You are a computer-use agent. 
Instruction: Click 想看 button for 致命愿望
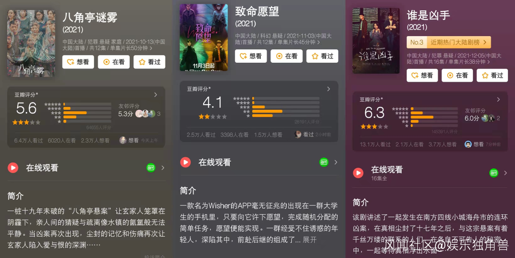coord(251,56)
